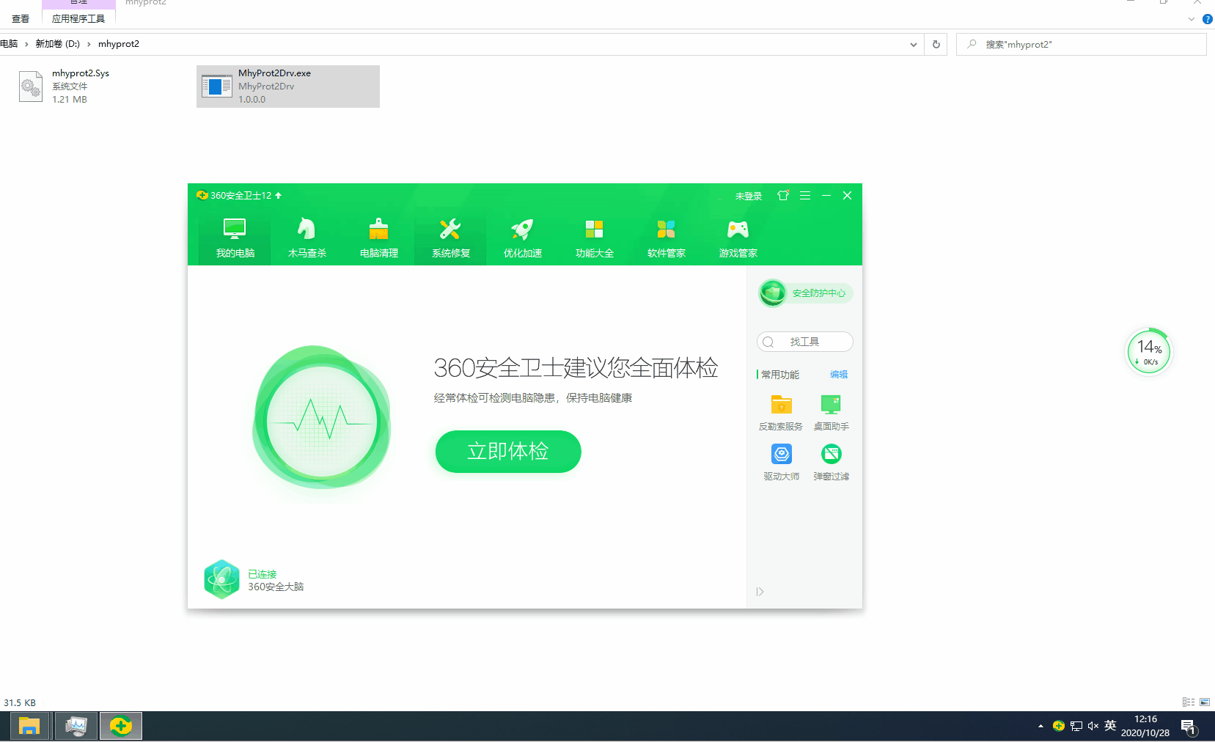Expand the Explorer ribbon chevron
The width and height of the screenshot is (1215, 742).
[x=1192, y=19]
